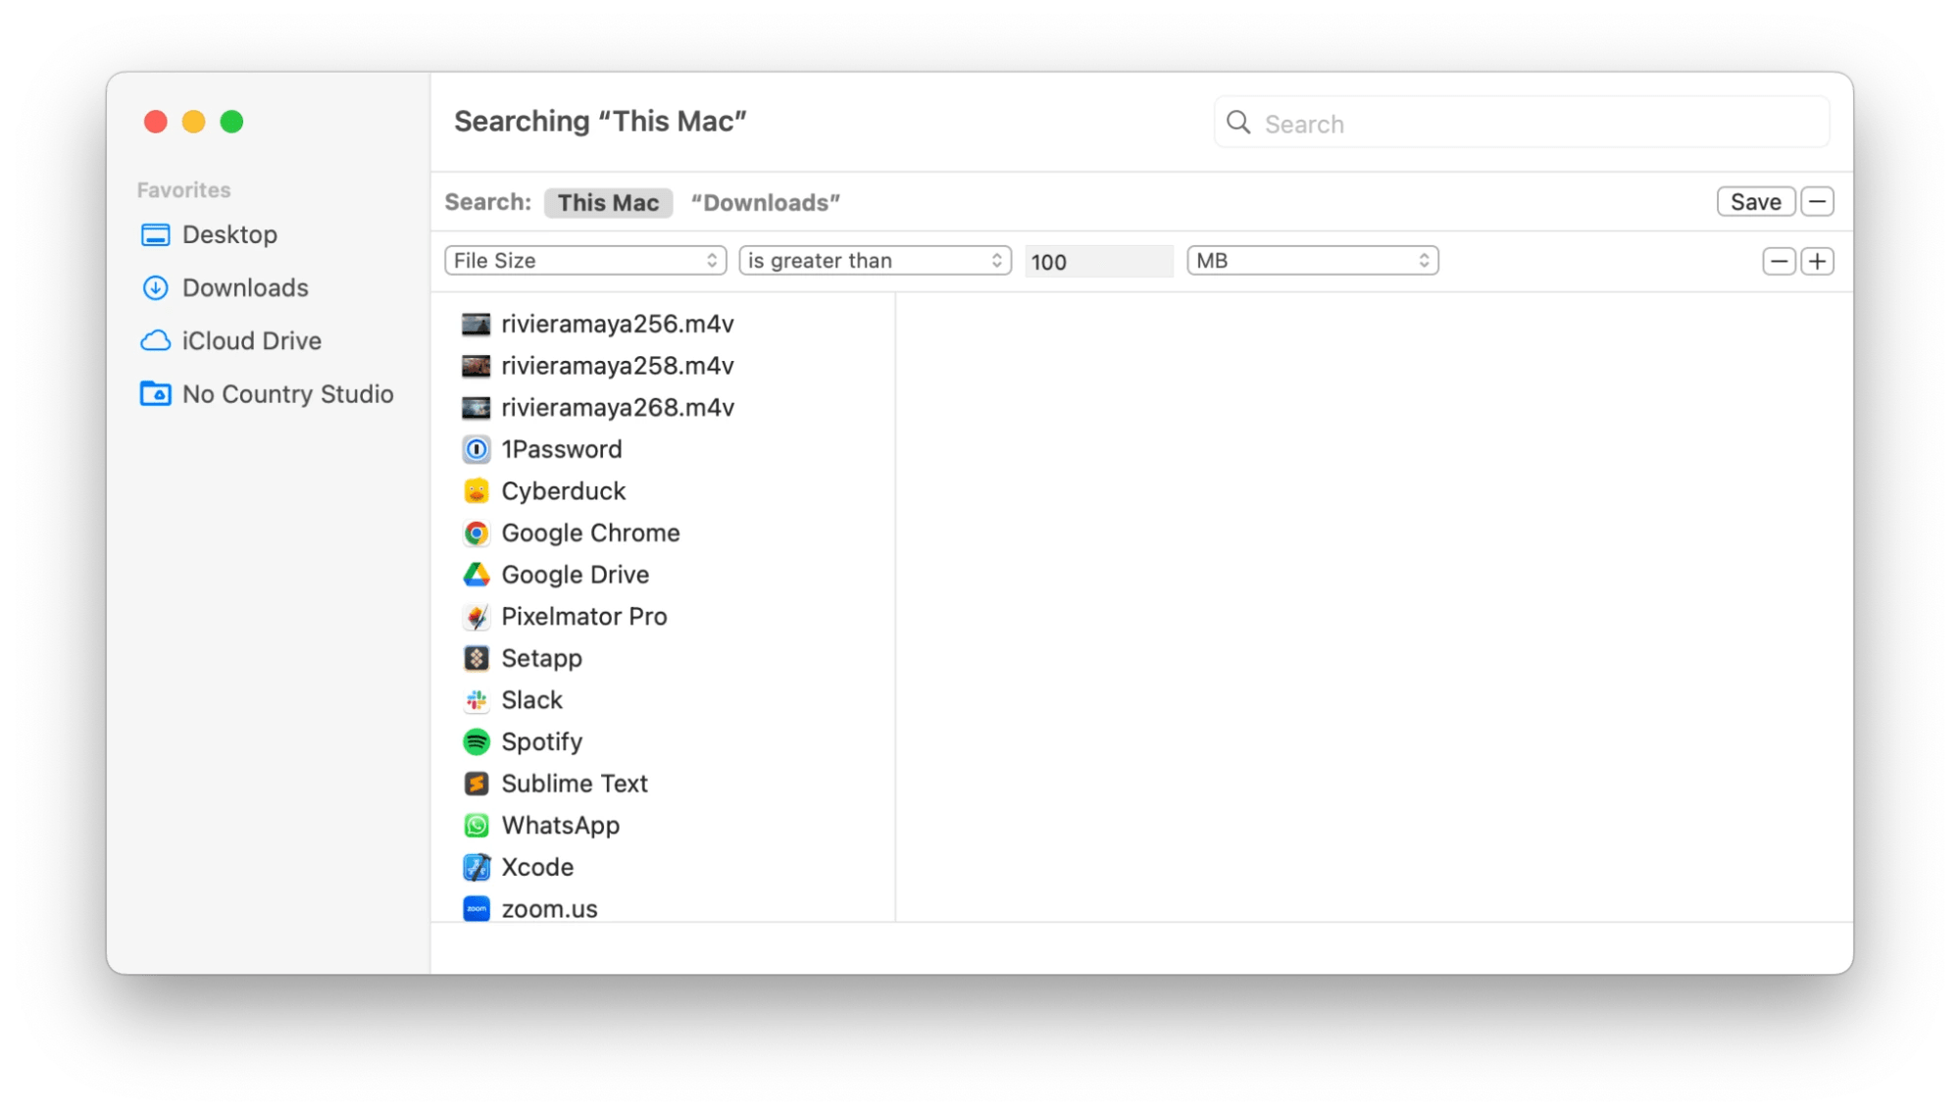Image resolution: width=1960 pixels, height=1116 pixels.
Task: Click the 1Password app icon
Action: (x=476, y=449)
